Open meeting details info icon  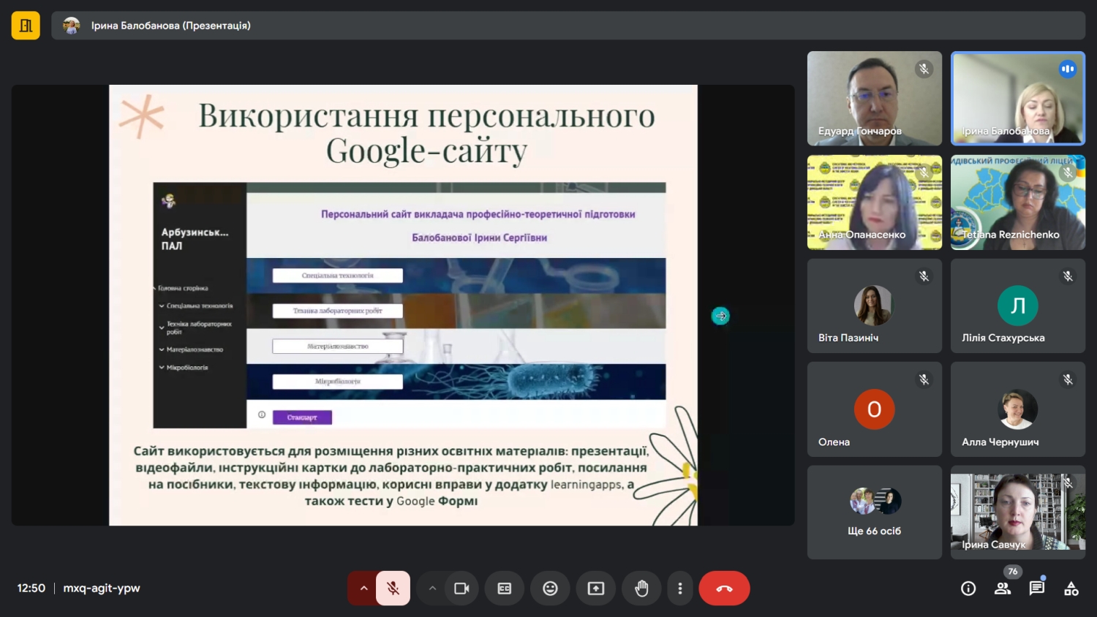968,588
